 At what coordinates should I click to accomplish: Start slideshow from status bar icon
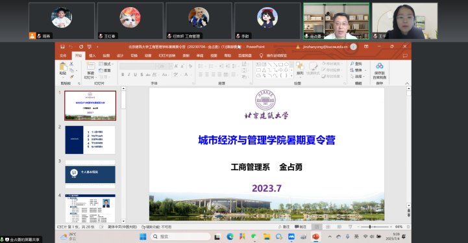point(350,227)
